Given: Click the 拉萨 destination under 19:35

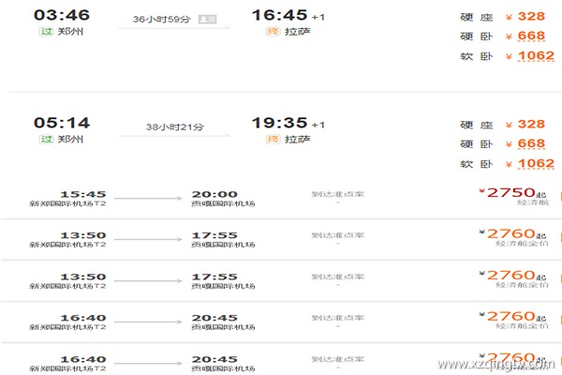Looking at the screenshot, I should tap(297, 139).
